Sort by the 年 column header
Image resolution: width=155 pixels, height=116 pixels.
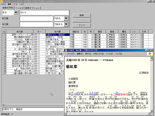click(x=85, y=32)
